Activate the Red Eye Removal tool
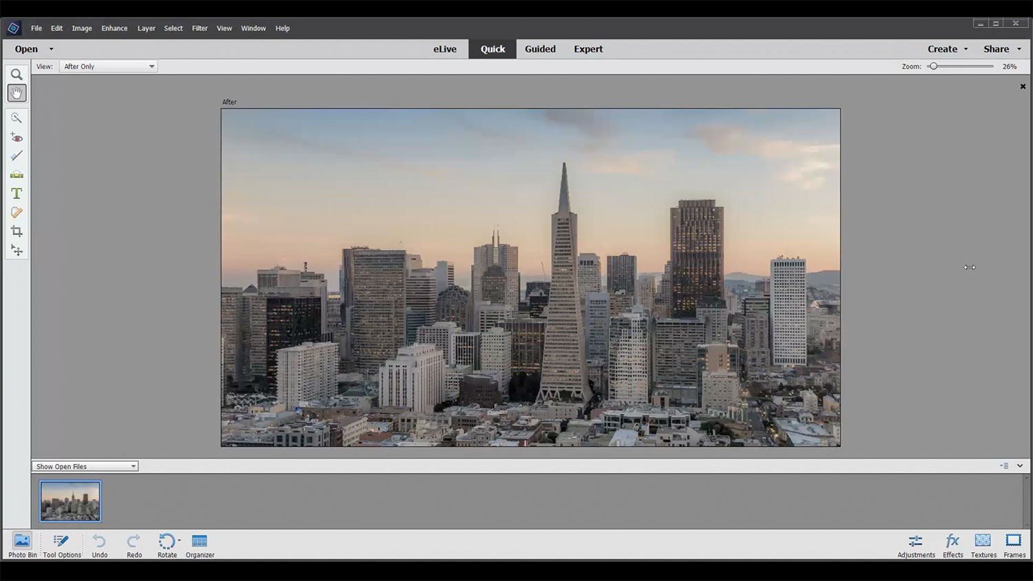 (17, 138)
